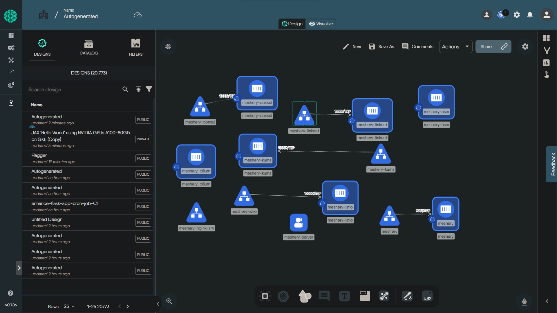This screenshot has width=557, height=313.
Task: Open configuration tools icon in left sidebar
Action: (11, 60)
